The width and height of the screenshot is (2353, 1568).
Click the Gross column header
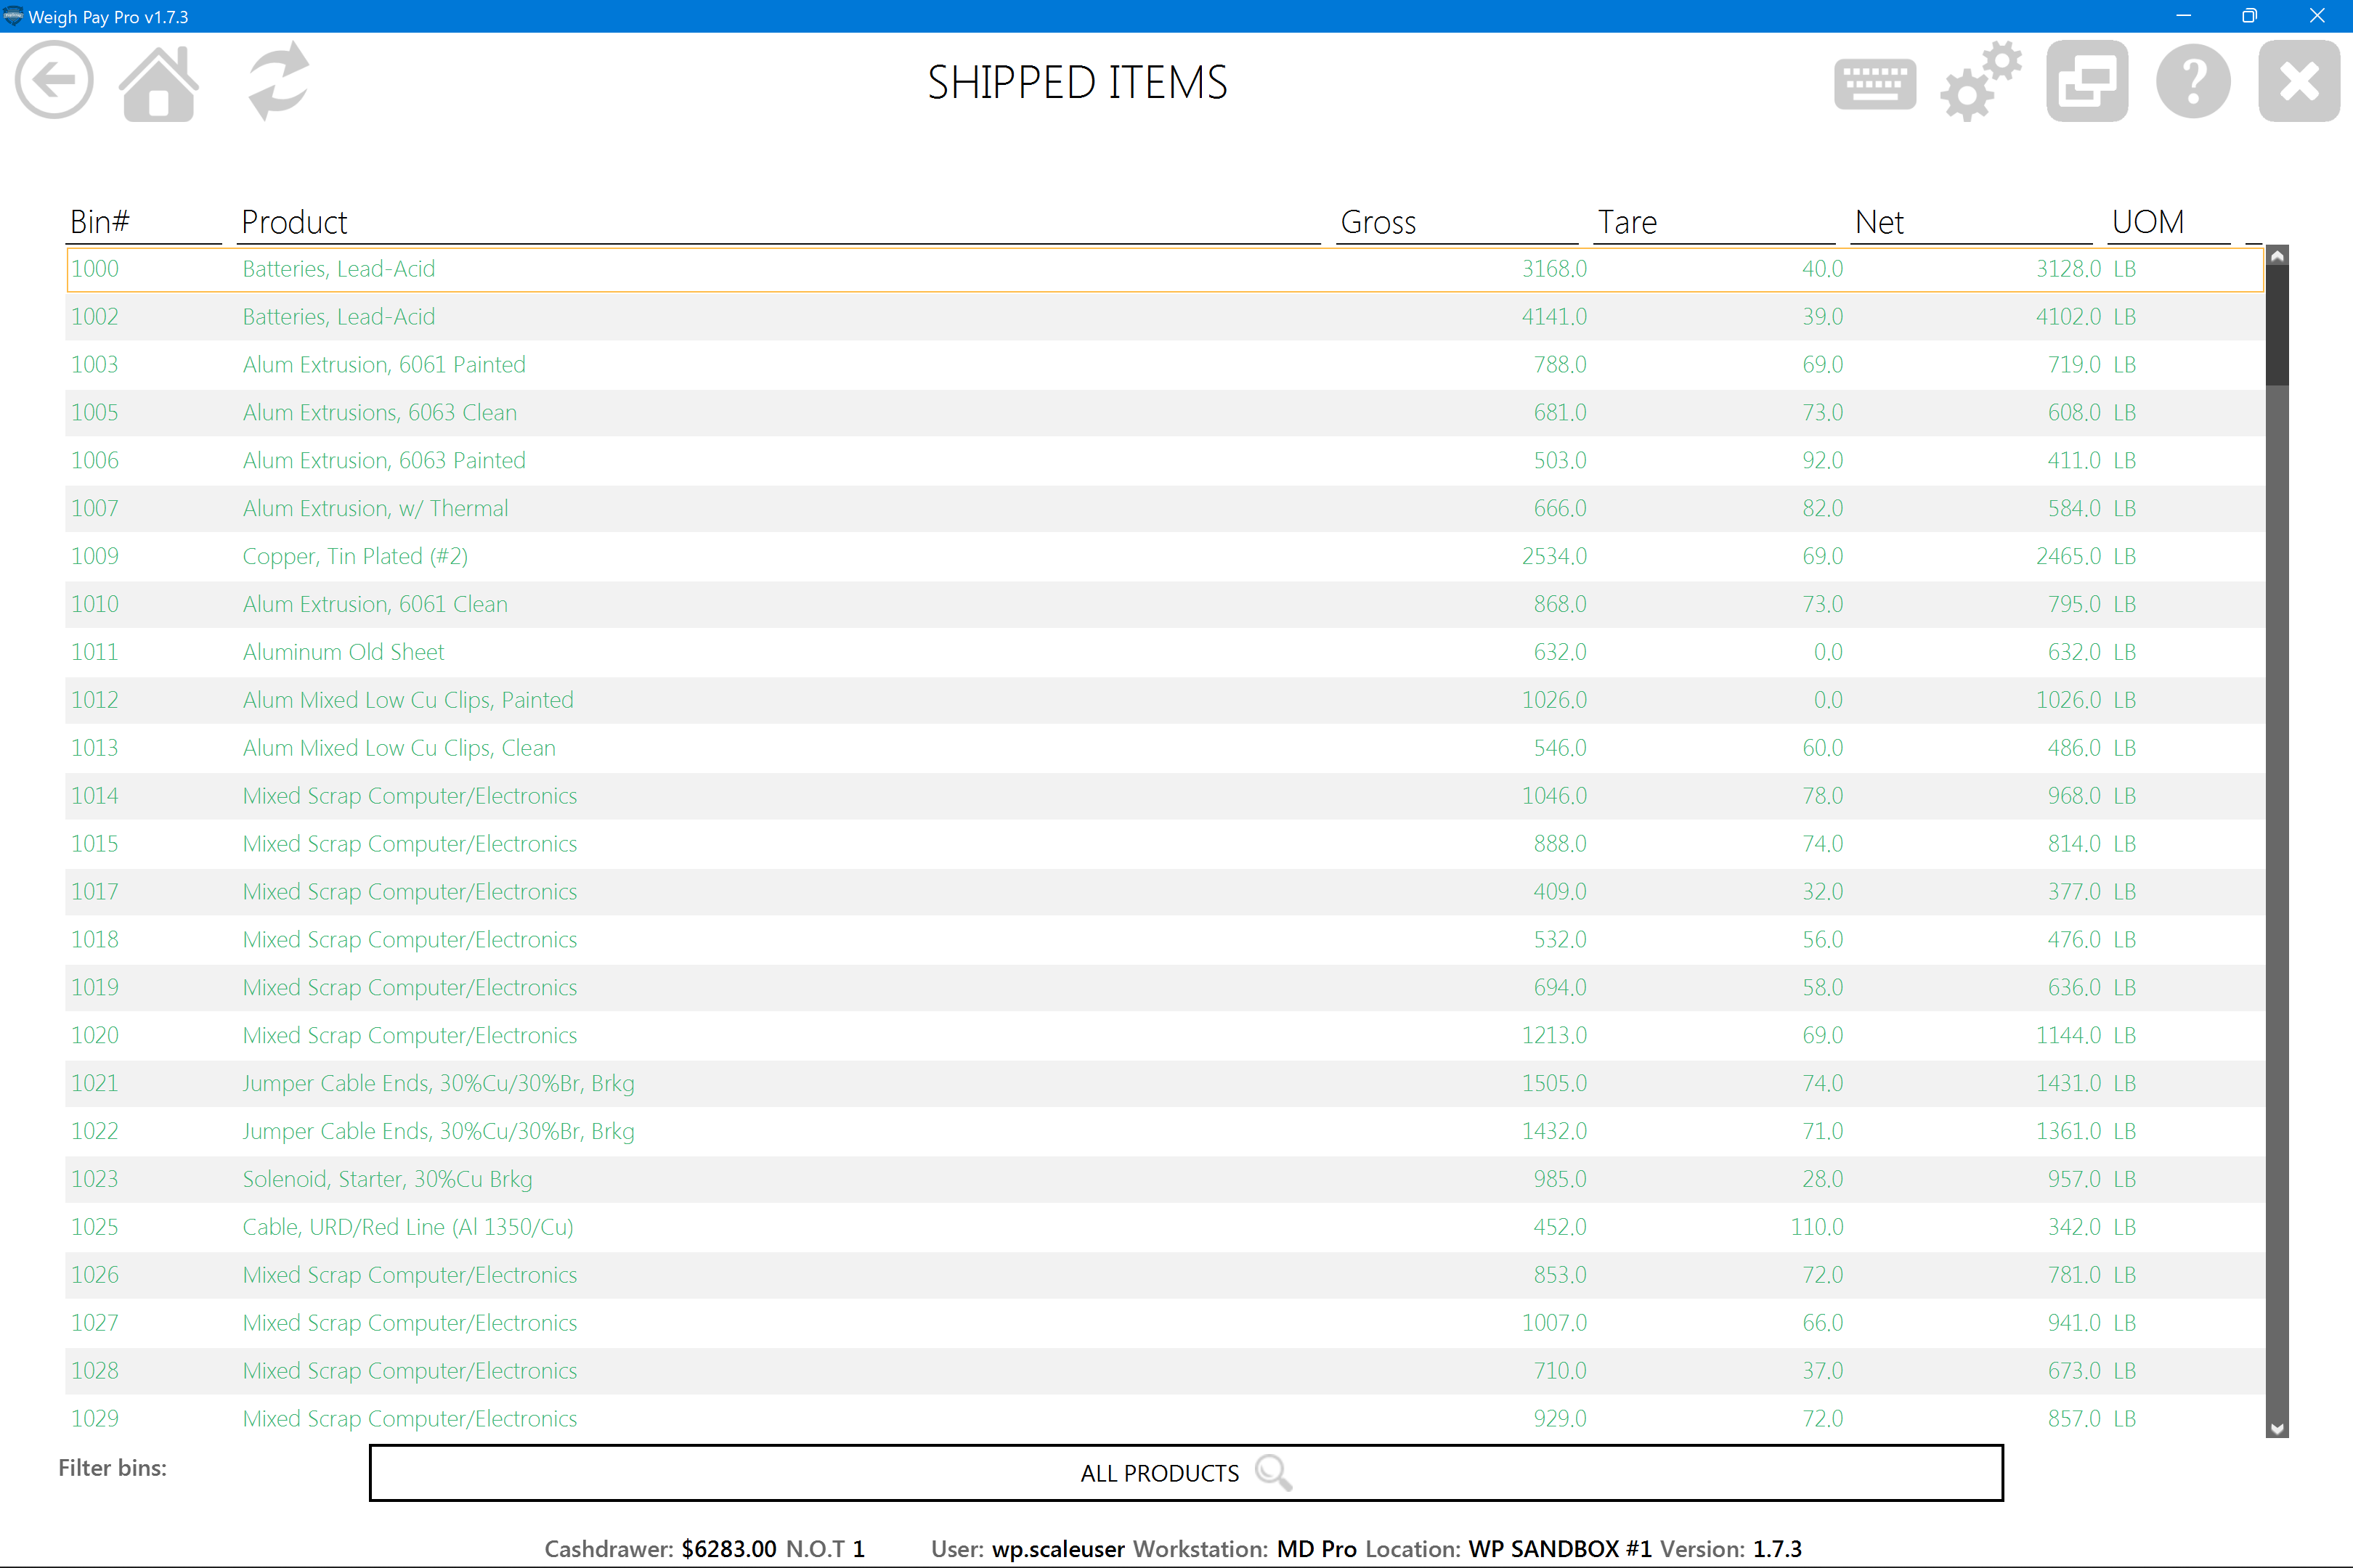point(1378,222)
